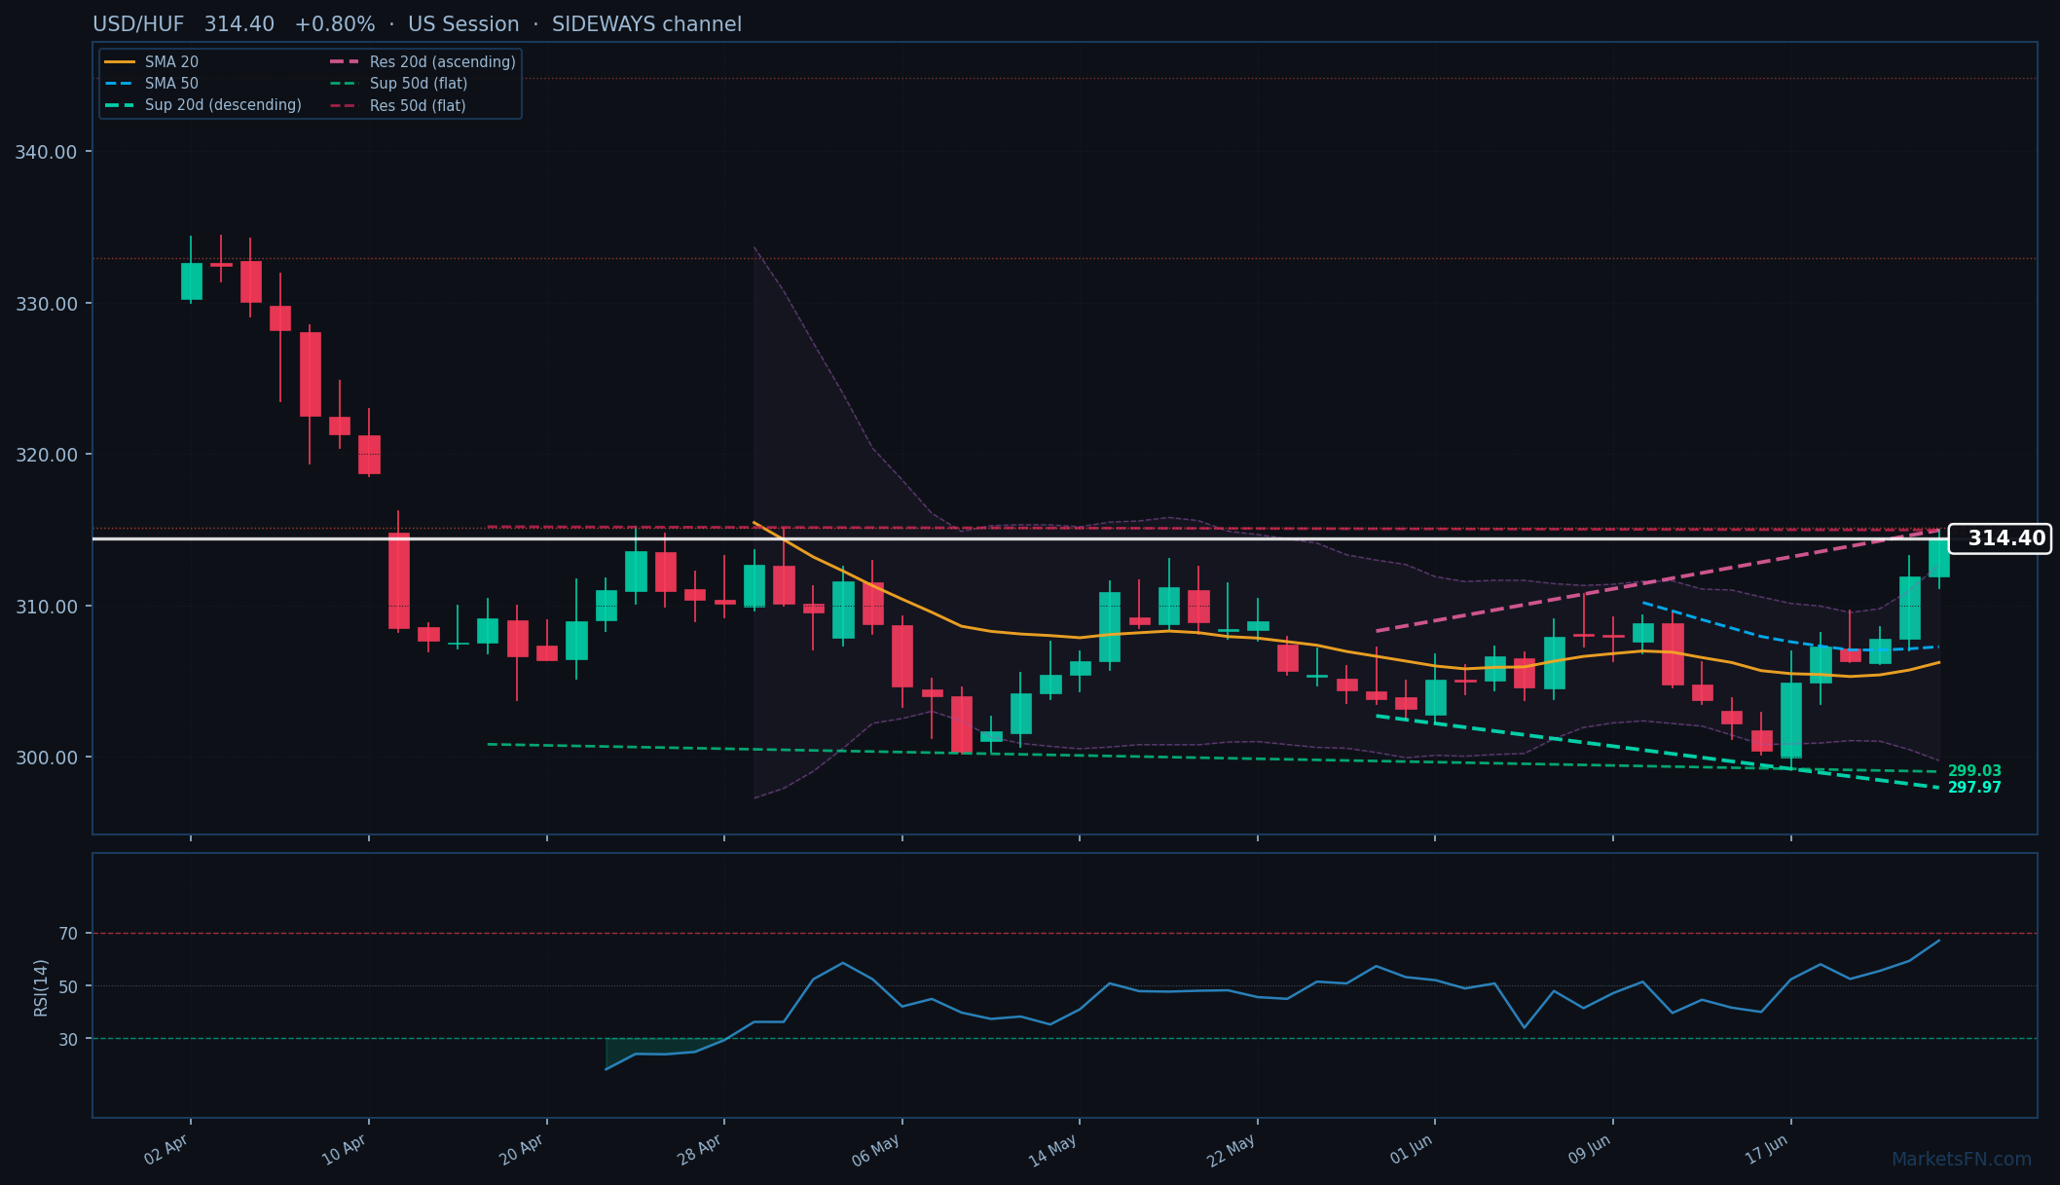2060x1185 pixels.
Task: Click the 22 May date label
Action: 1231,1150
